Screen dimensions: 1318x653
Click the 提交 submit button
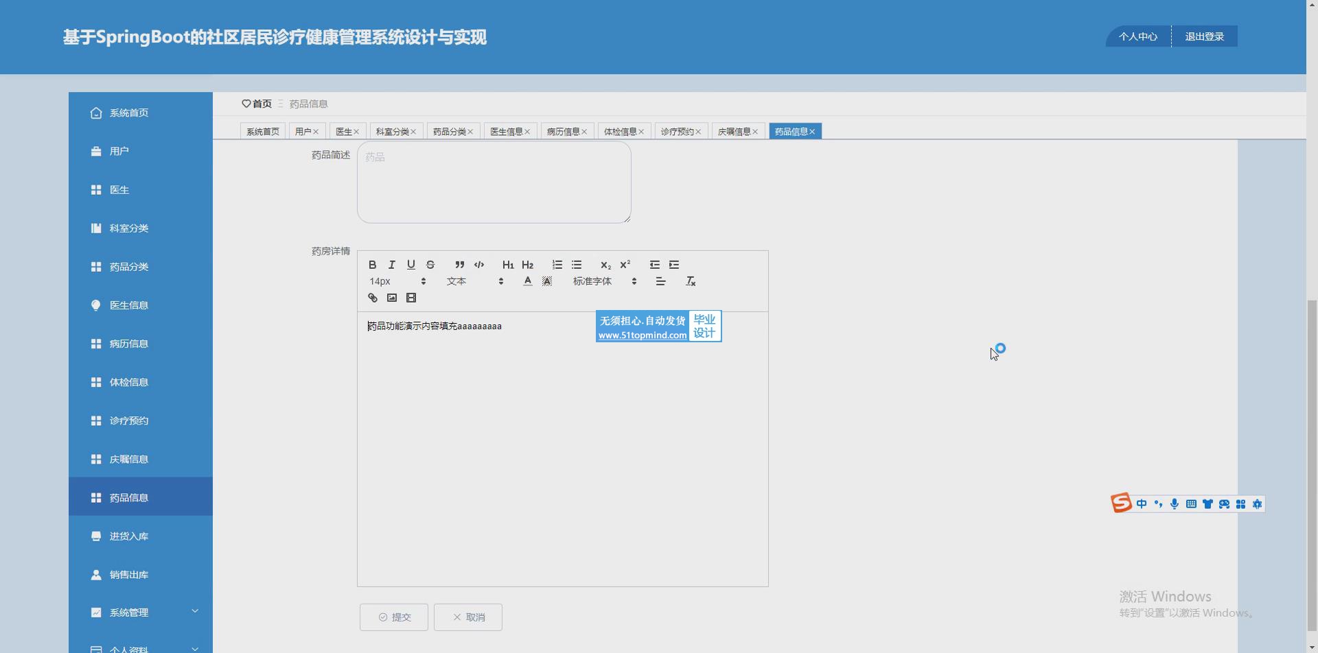(x=394, y=617)
